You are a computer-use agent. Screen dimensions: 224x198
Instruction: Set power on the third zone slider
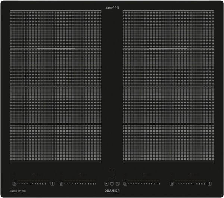[144, 183]
